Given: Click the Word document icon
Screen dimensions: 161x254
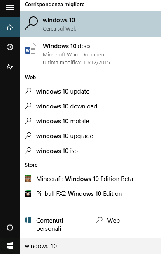Looking at the screenshot, I should point(30,49).
